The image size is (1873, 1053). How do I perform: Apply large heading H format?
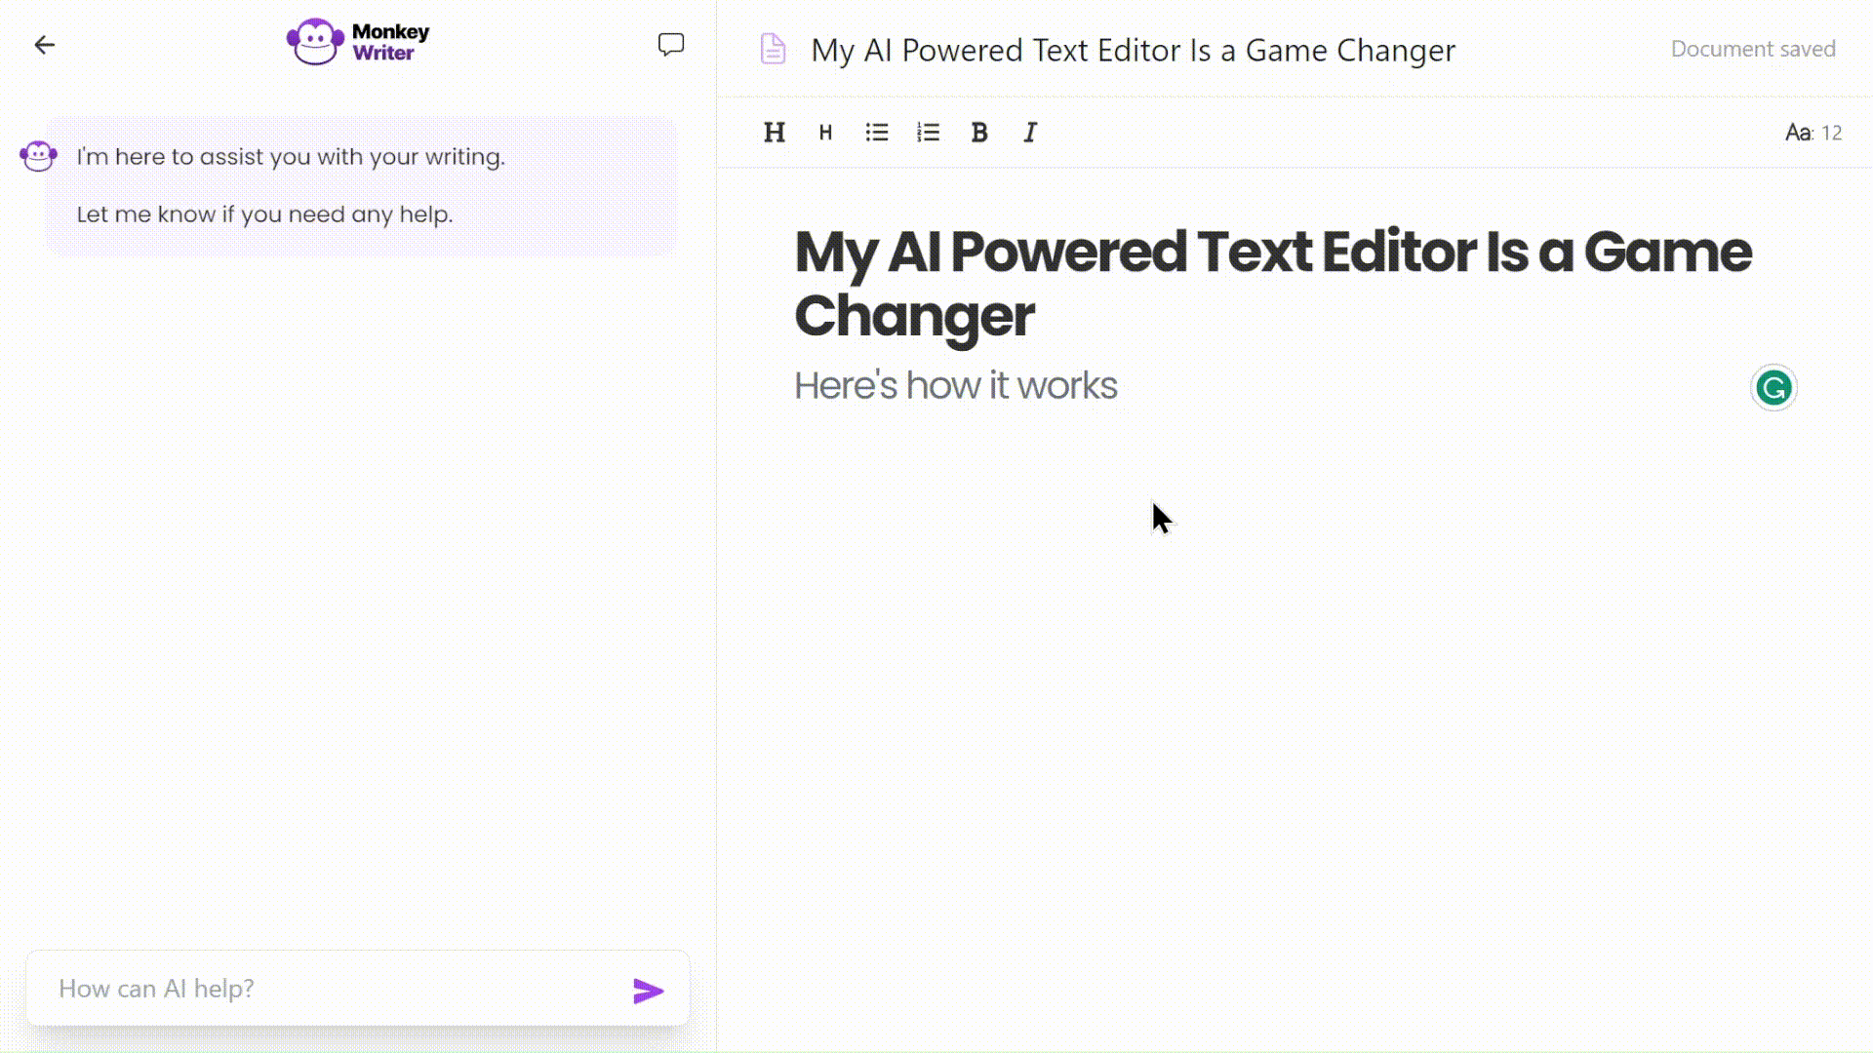(775, 133)
